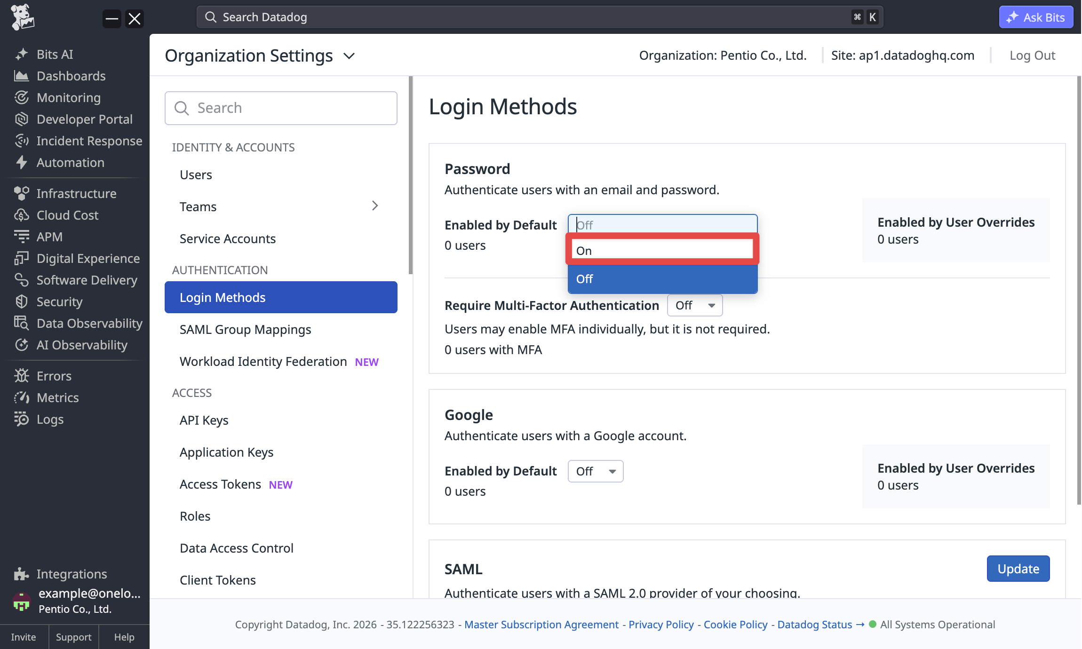Open Roles page
Image resolution: width=1082 pixels, height=649 pixels.
281,516
